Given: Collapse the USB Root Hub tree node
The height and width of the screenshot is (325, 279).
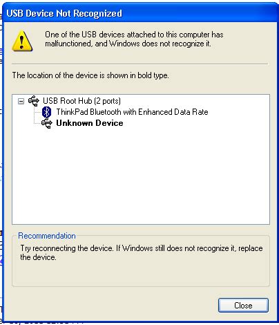Looking at the screenshot, I should click(x=21, y=101).
